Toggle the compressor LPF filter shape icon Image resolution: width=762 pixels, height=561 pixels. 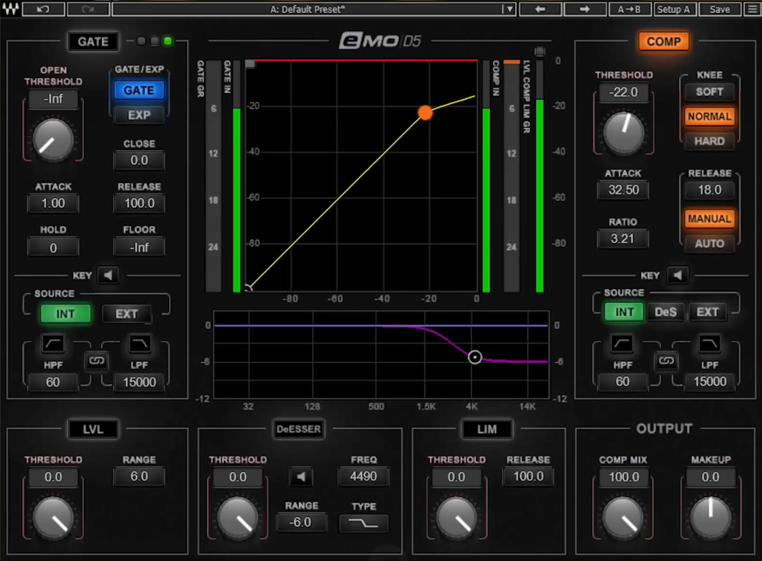point(710,343)
